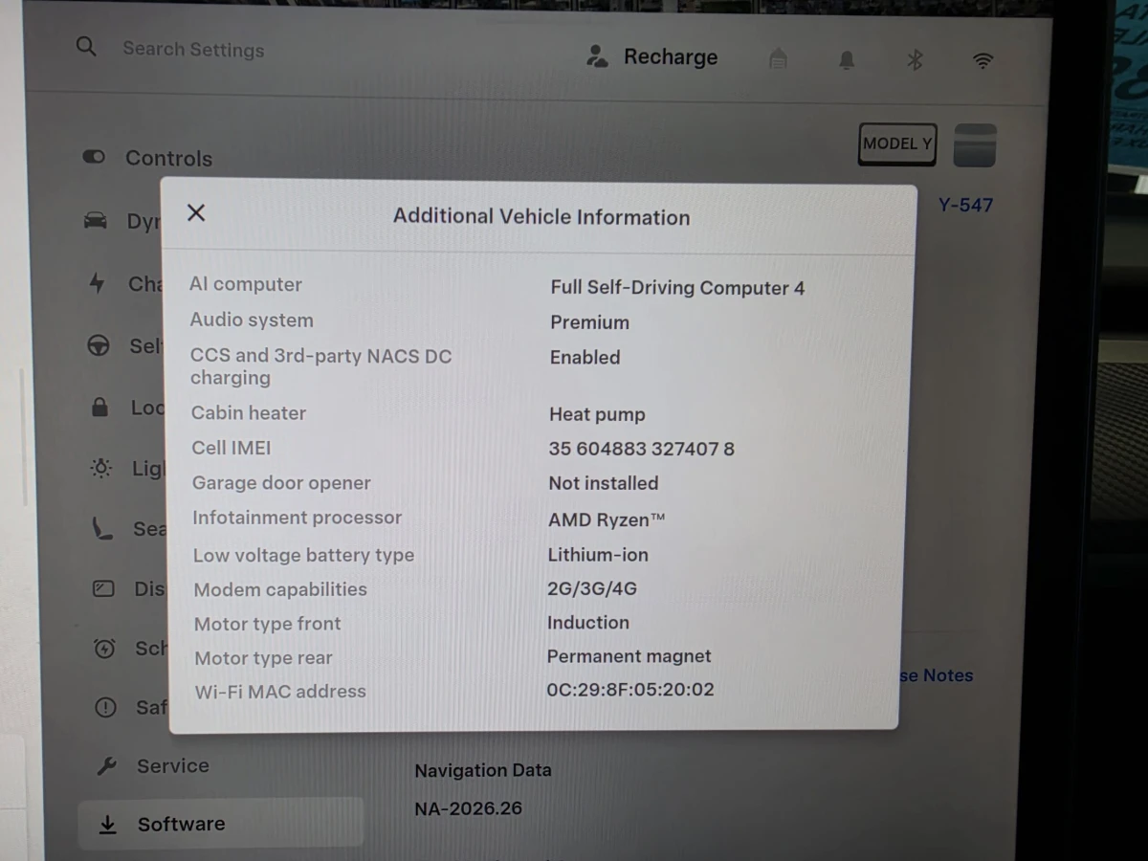Tap the MODEL Y badge
This screenshot has height=861, width=1148.
point(896,143)
